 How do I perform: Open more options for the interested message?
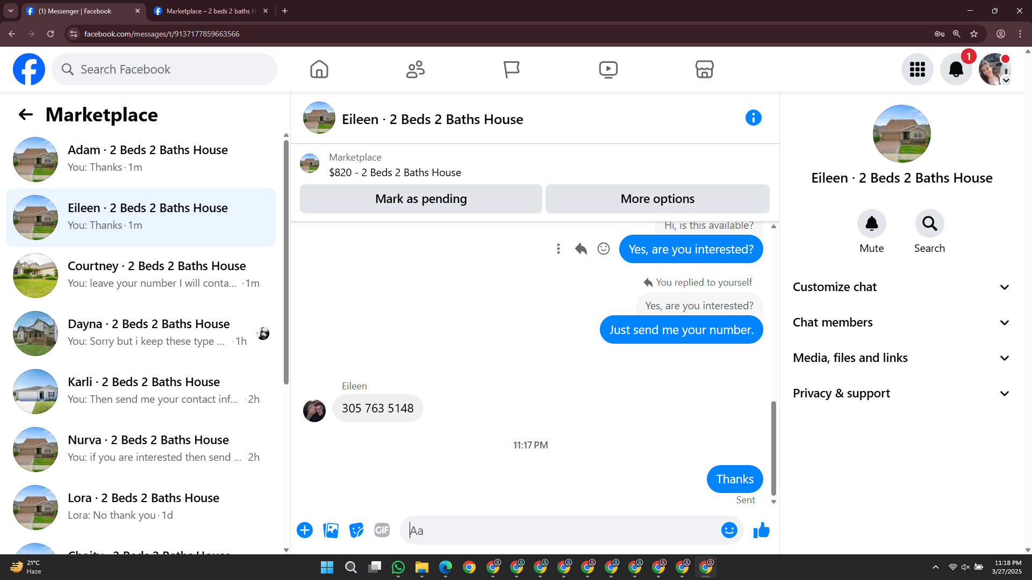pyautogui.click(x=558, y=249)
